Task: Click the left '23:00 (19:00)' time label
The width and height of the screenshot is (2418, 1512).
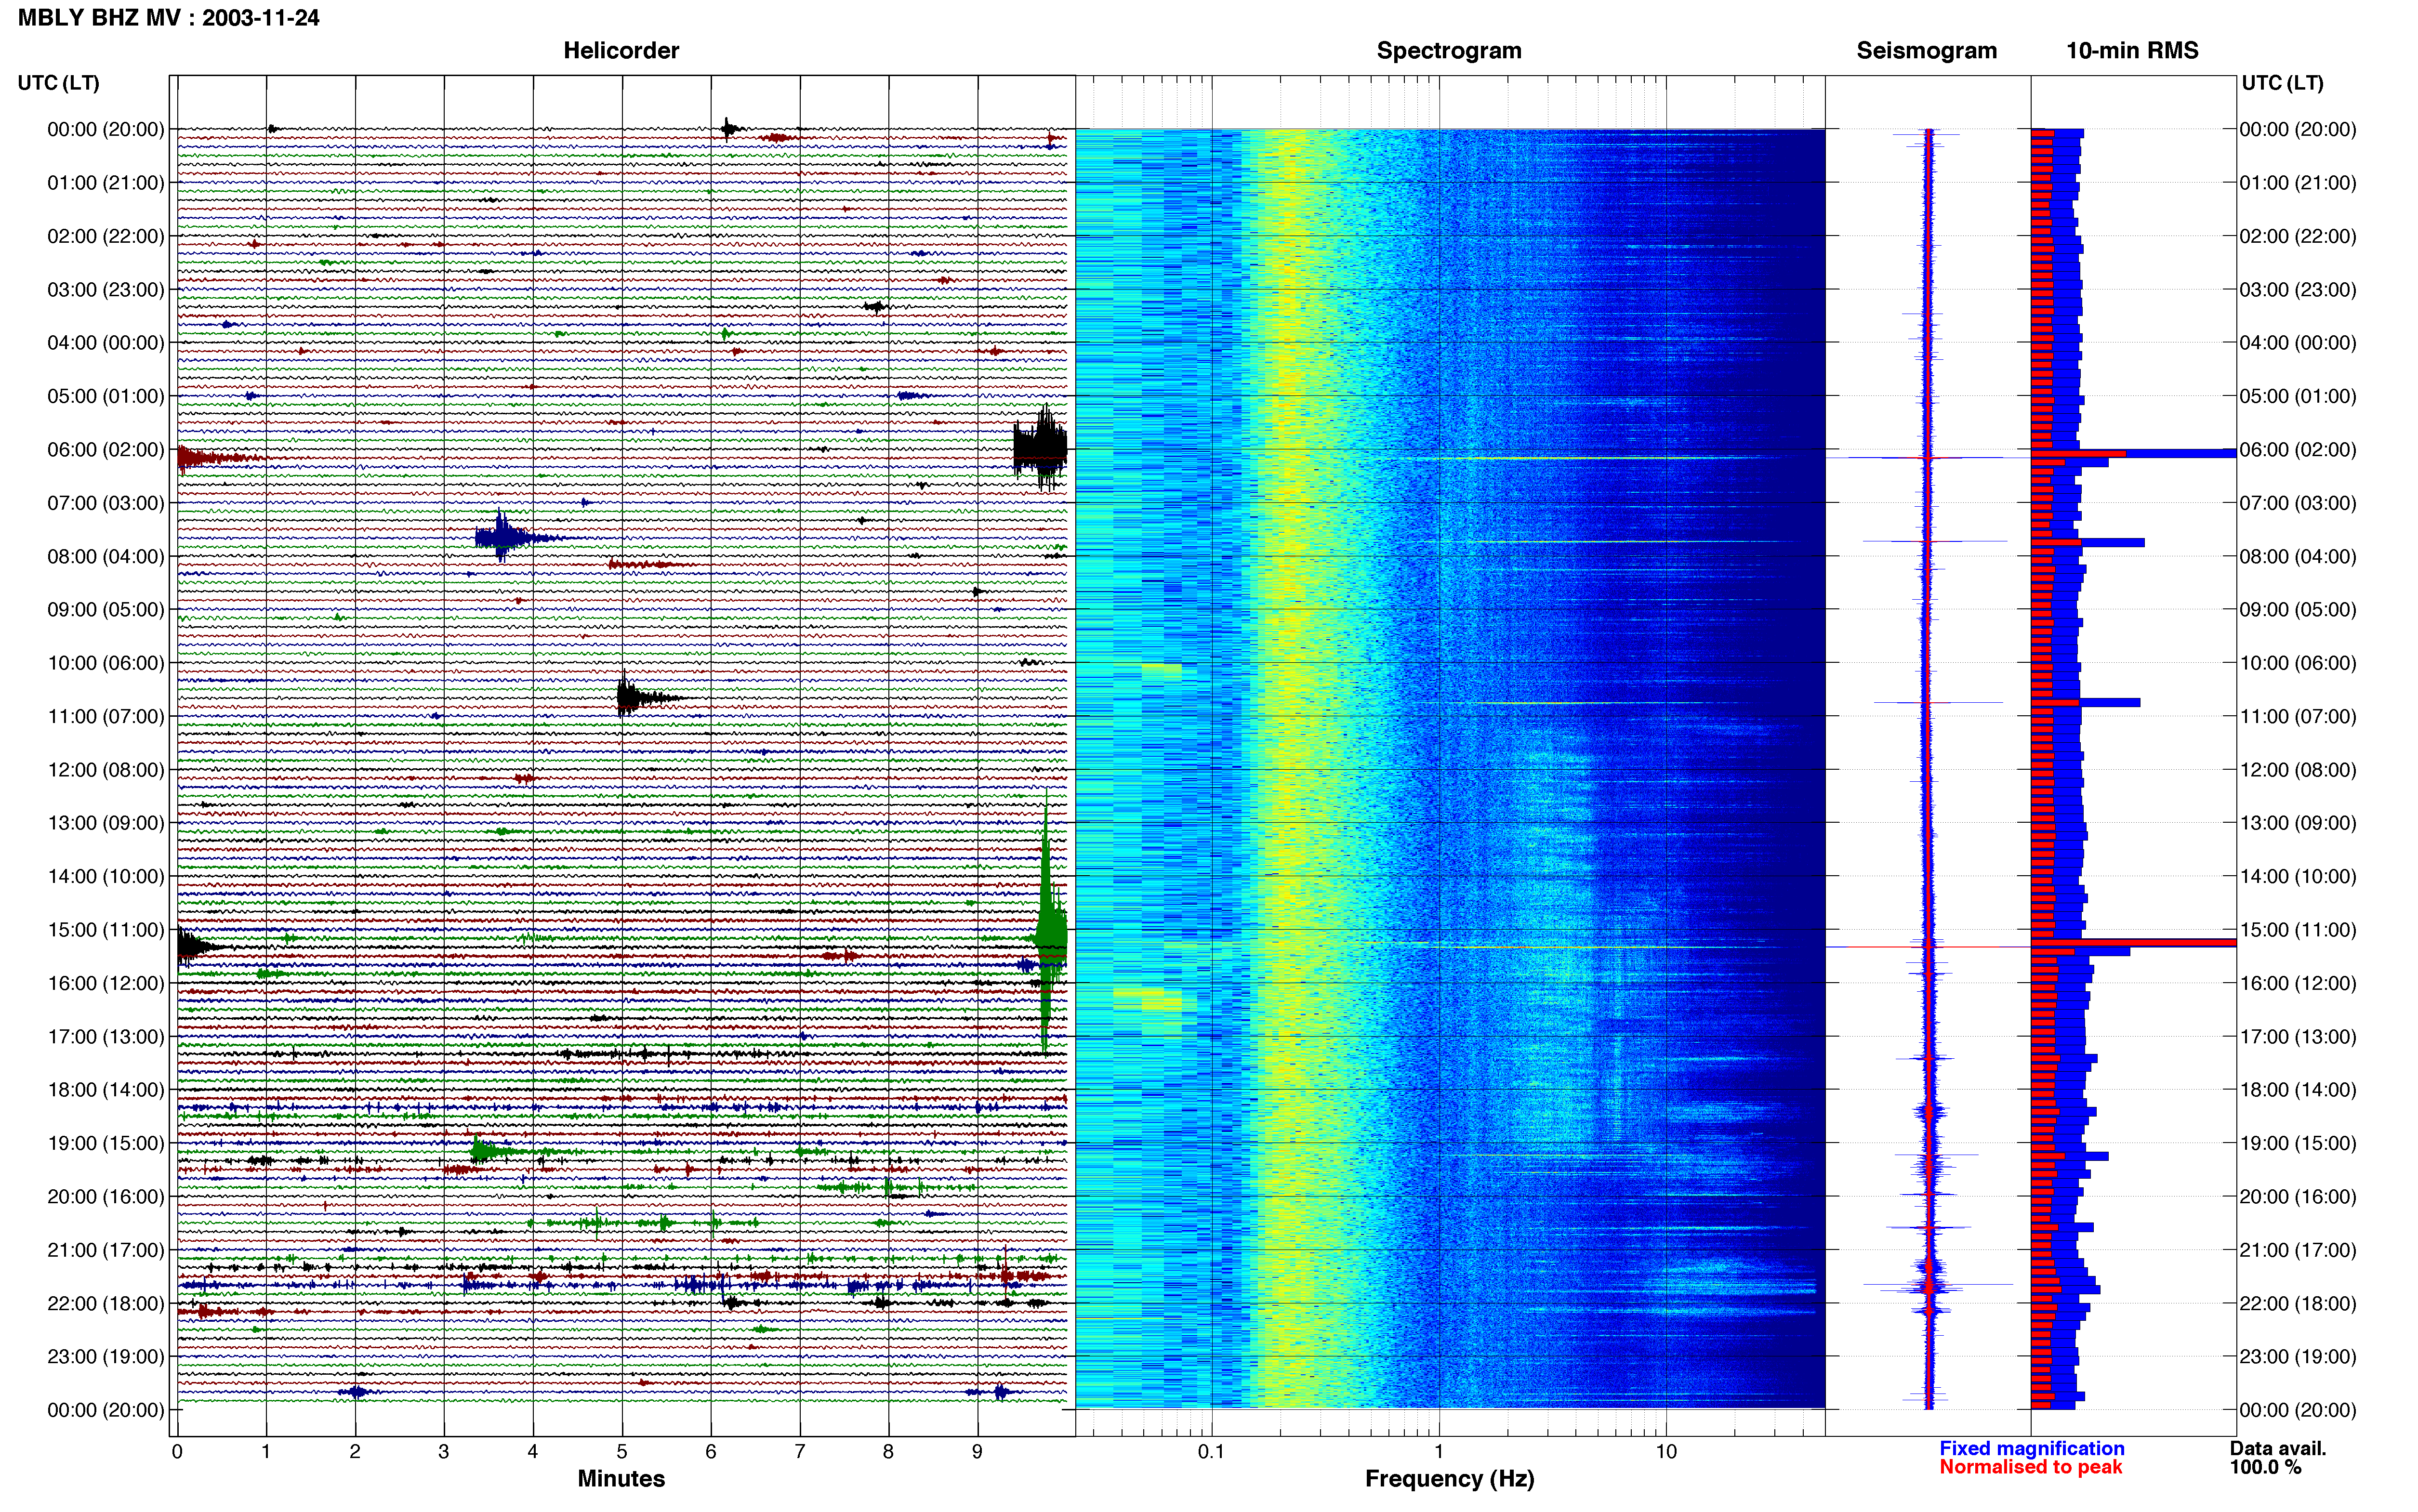Action: [x=106, y=1356]
